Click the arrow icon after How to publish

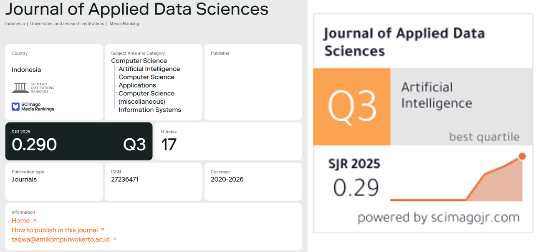point(103,230)
